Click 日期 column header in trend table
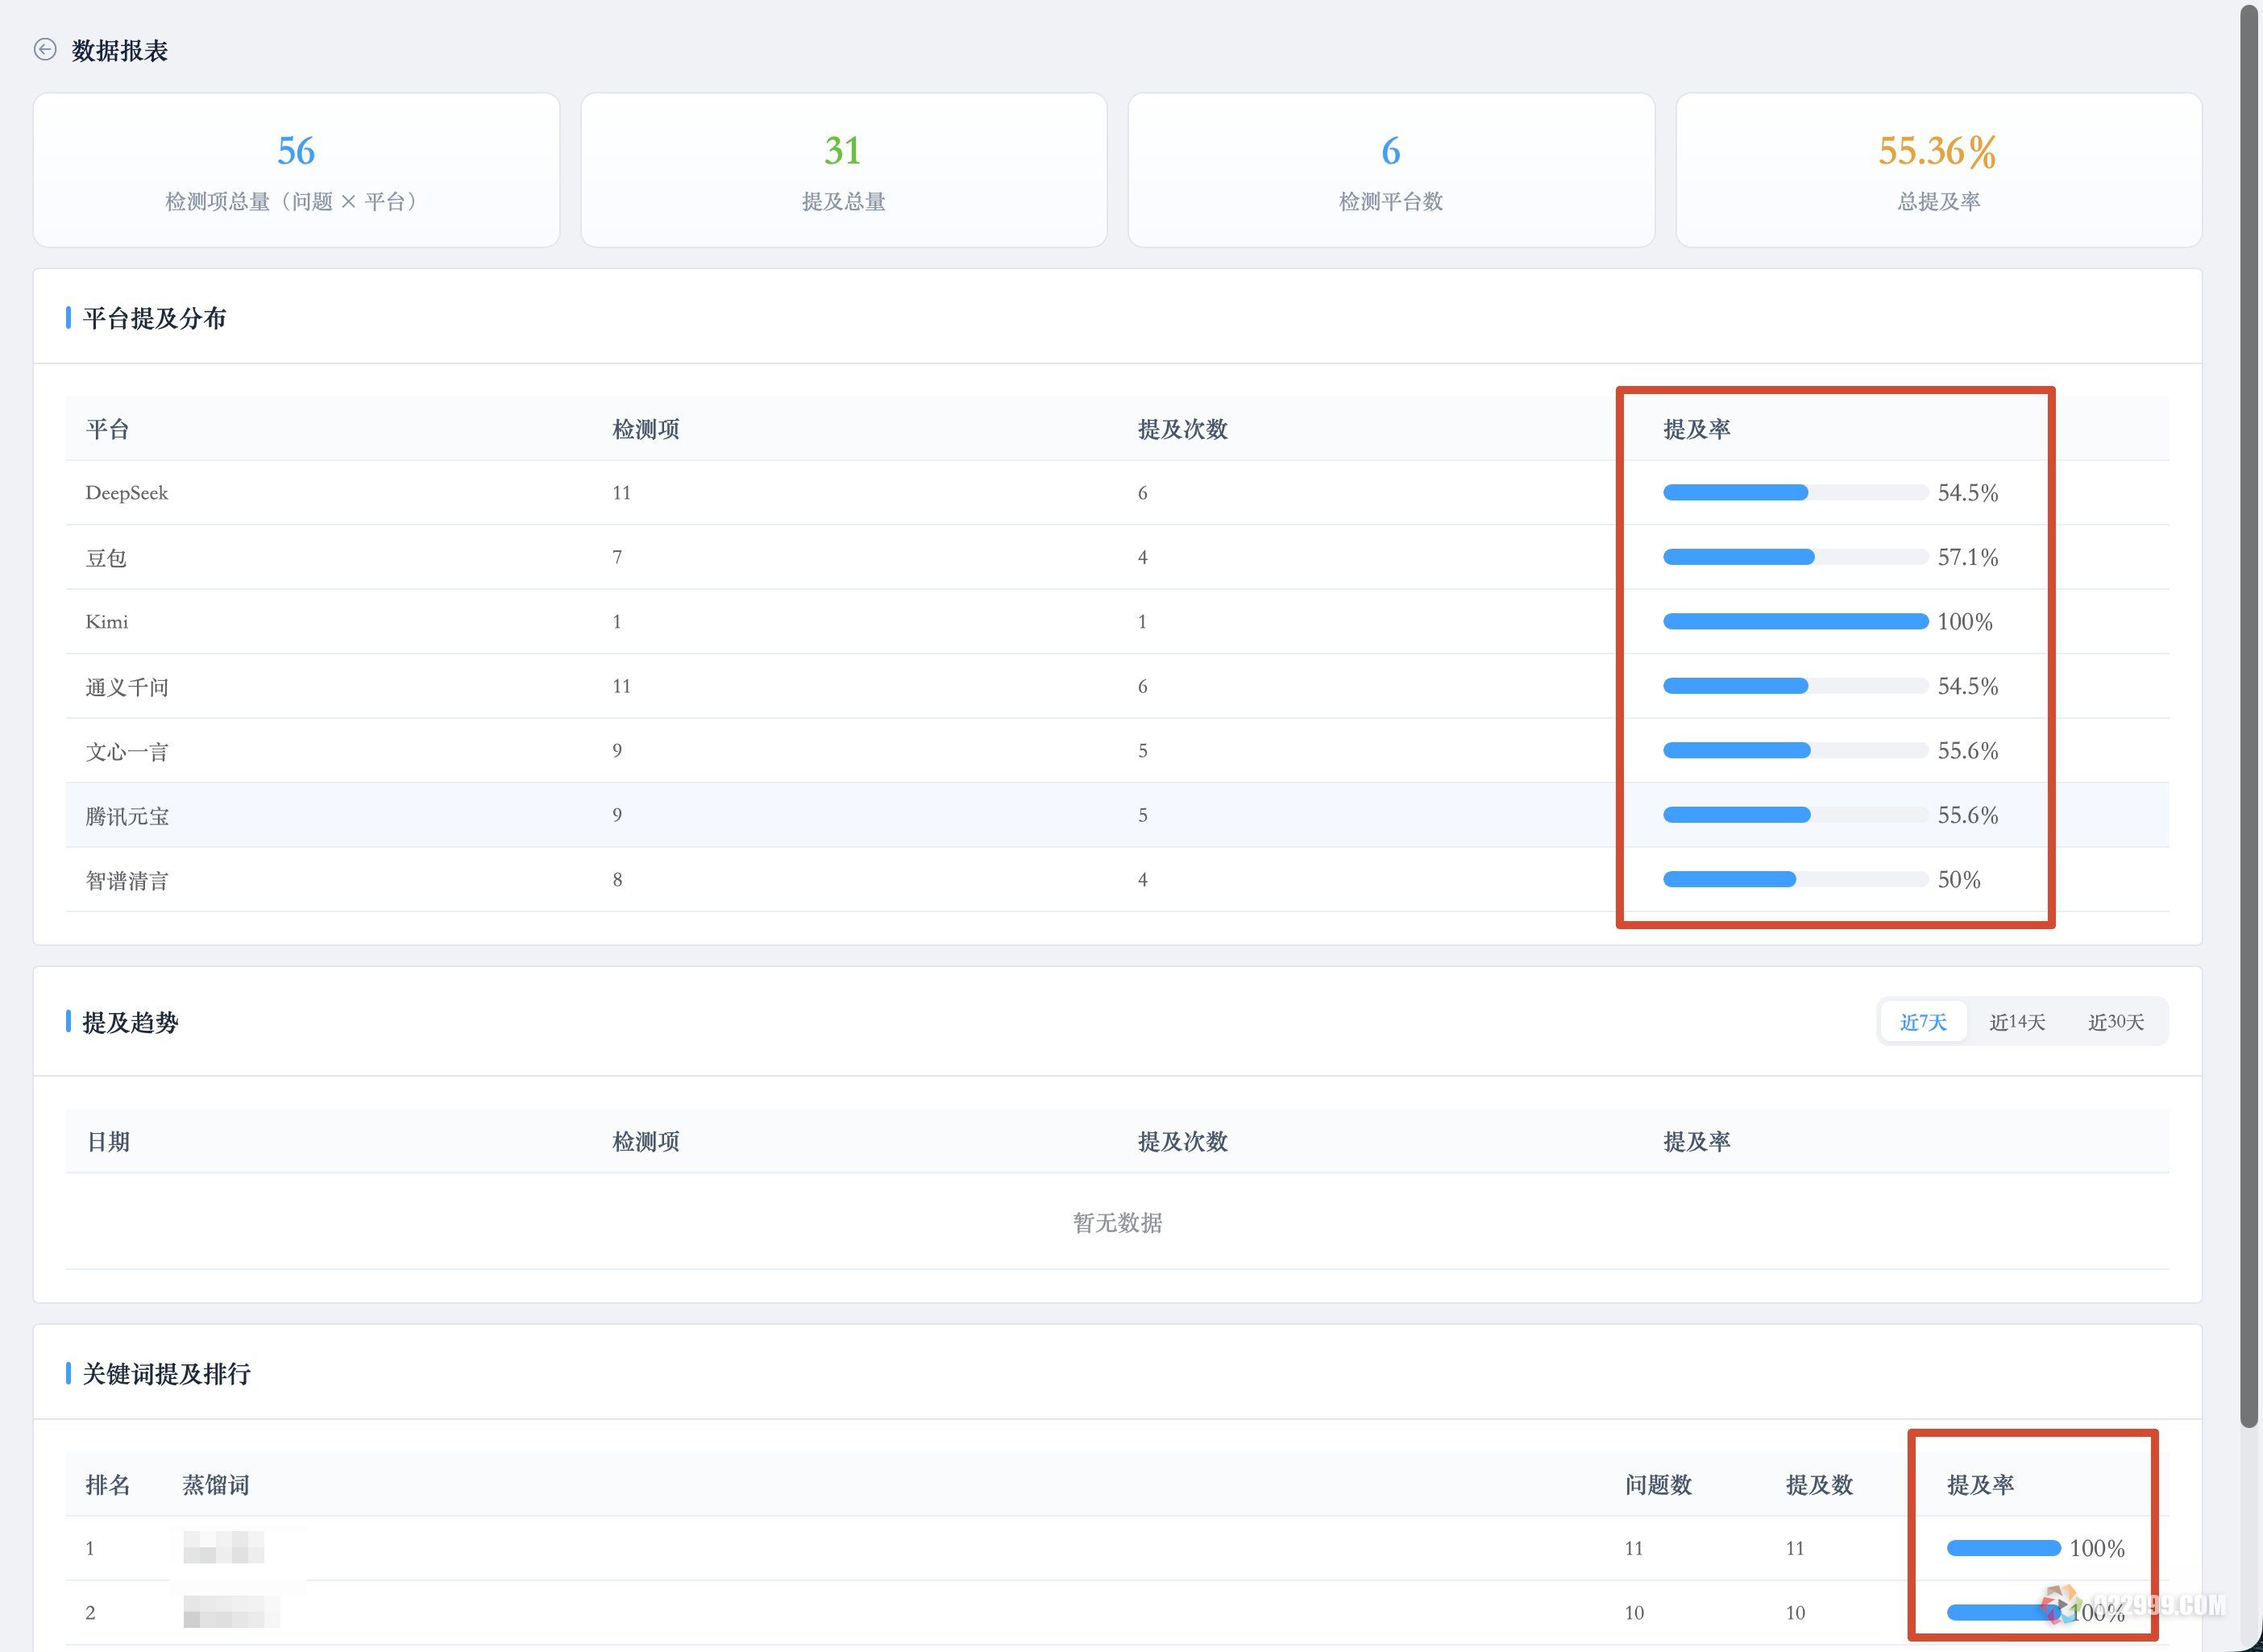 [108, 1141]
